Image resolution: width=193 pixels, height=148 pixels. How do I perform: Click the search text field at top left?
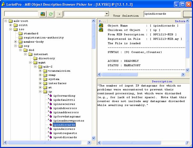21,14
